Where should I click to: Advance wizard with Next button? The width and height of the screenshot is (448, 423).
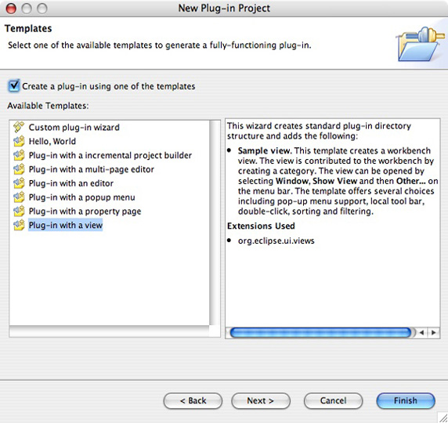[x=261, y=401]
